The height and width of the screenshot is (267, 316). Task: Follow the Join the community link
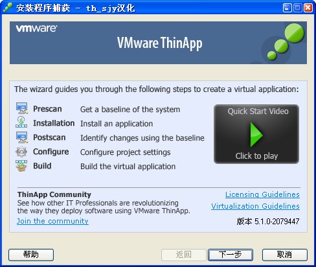pos(52,221)
